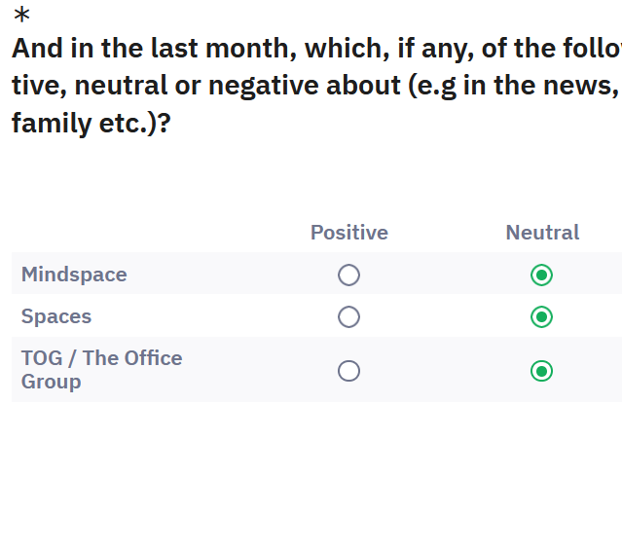Choose Neutral for Spaces
Image resolution: width=622 pixels, height=551 pixels.
pos(542,317)
